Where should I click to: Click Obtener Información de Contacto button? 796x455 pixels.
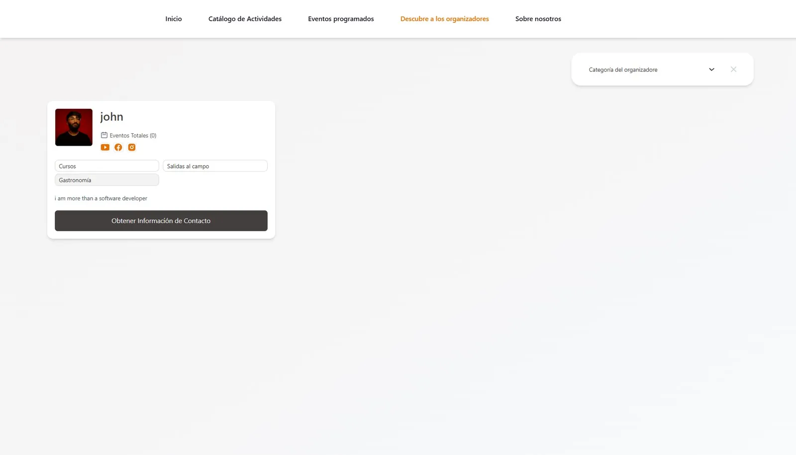[161, 221]
